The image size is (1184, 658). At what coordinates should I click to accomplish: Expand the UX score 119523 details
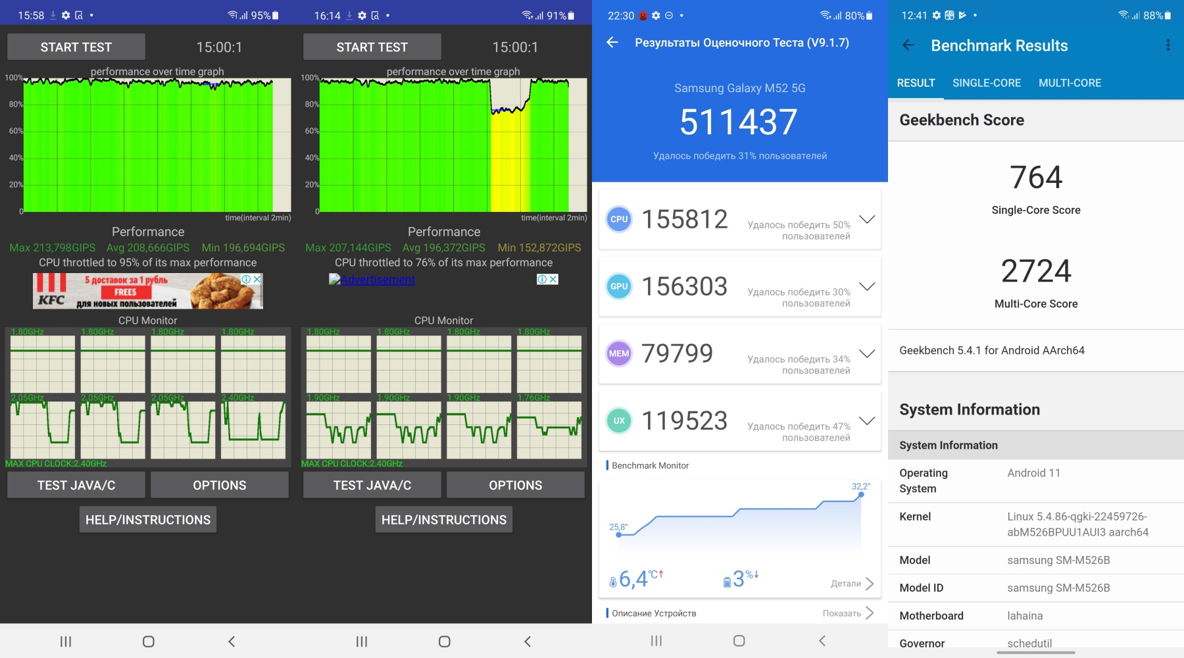click(867, 421)
